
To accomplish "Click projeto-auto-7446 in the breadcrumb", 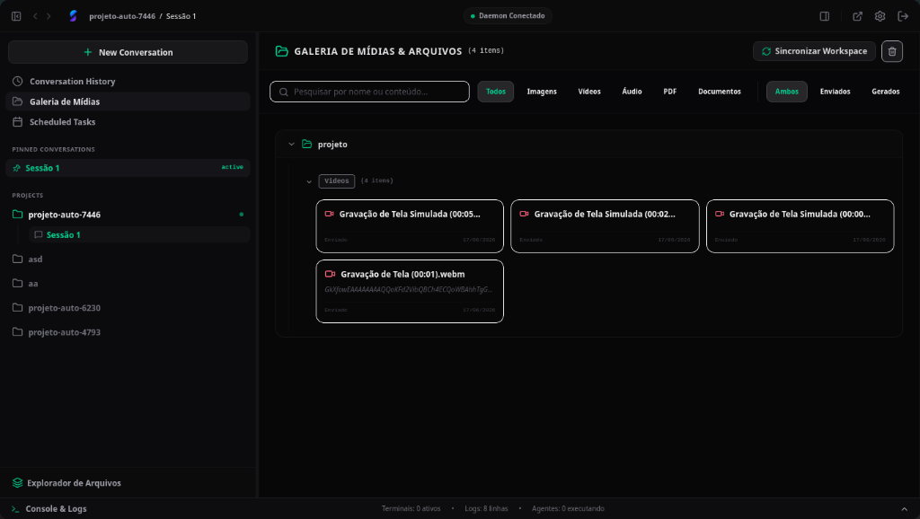I will (122, 16).
